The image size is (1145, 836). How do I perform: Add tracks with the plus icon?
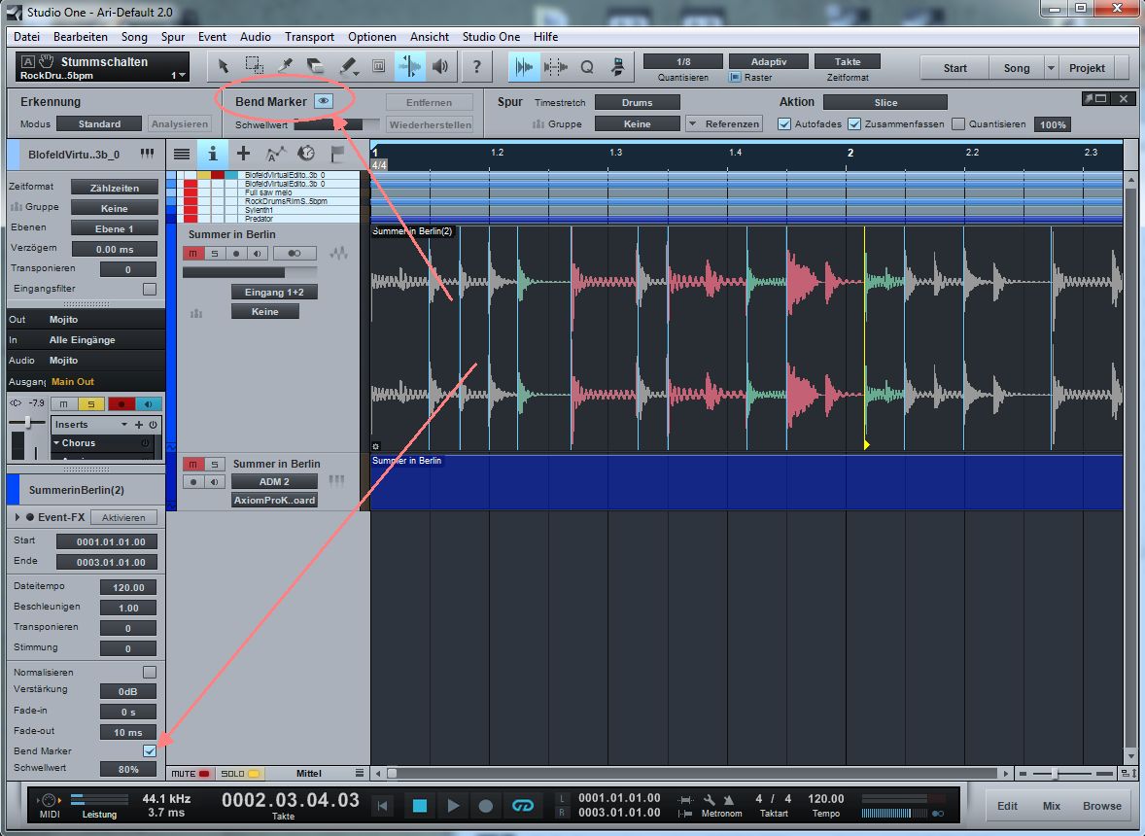point(243,154)
